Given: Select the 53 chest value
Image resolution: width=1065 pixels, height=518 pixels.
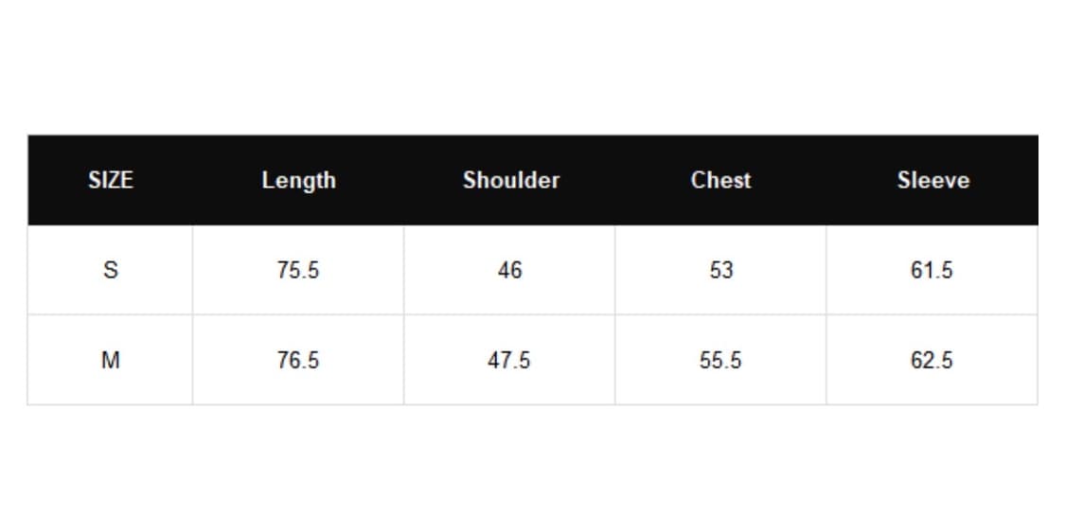Looking at the screenshot, I should coord(720,270).
